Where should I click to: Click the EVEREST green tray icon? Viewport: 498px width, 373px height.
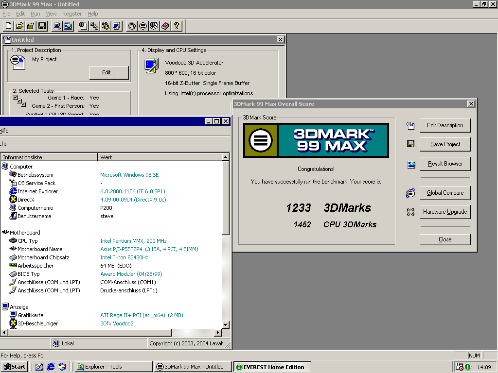(x=468, y=367)
